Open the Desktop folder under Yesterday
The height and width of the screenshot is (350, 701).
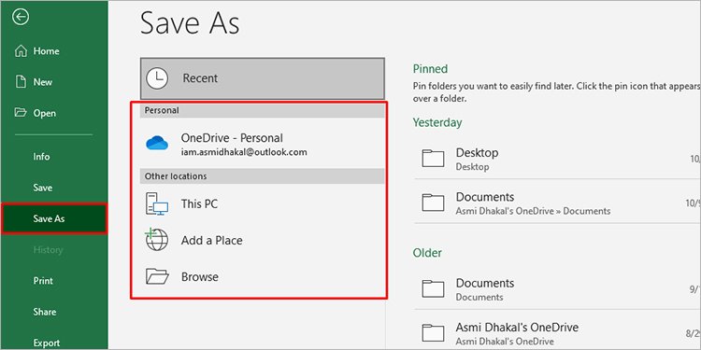[x=557, y=159]
